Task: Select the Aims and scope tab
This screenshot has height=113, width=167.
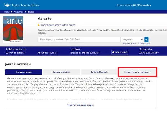Action: click(x=24, y=72)
